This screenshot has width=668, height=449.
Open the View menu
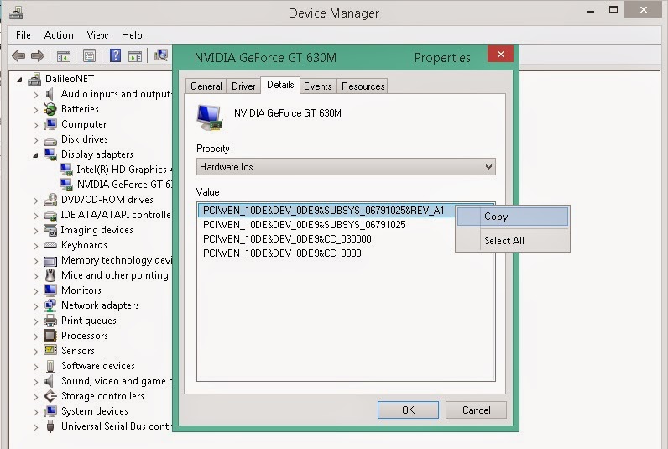pos(97,35)
